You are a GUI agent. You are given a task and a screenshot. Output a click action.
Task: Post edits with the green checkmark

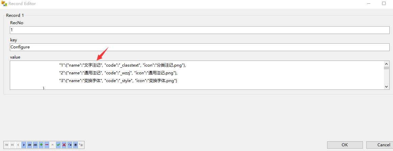click(x=58, y=145)
